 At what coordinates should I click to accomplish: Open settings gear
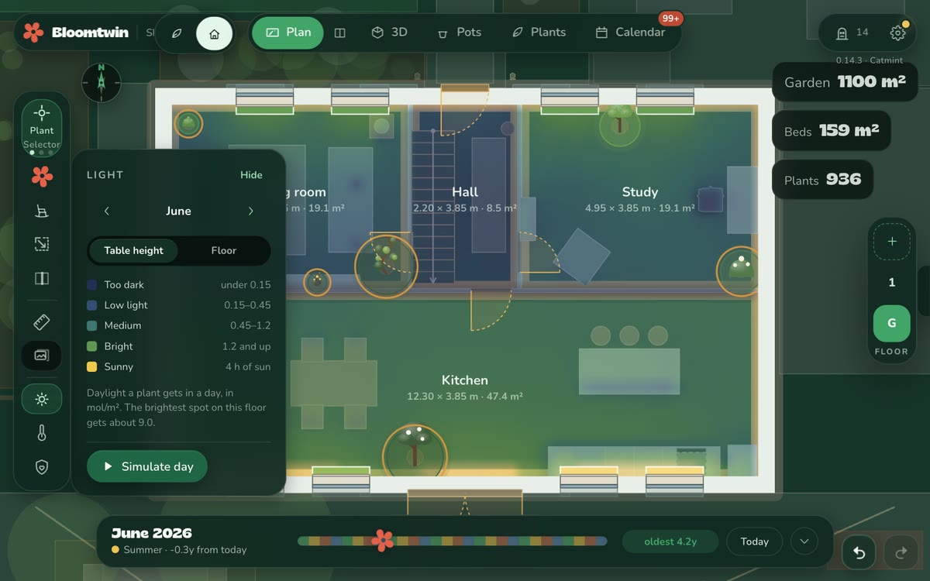pos(897,33)
